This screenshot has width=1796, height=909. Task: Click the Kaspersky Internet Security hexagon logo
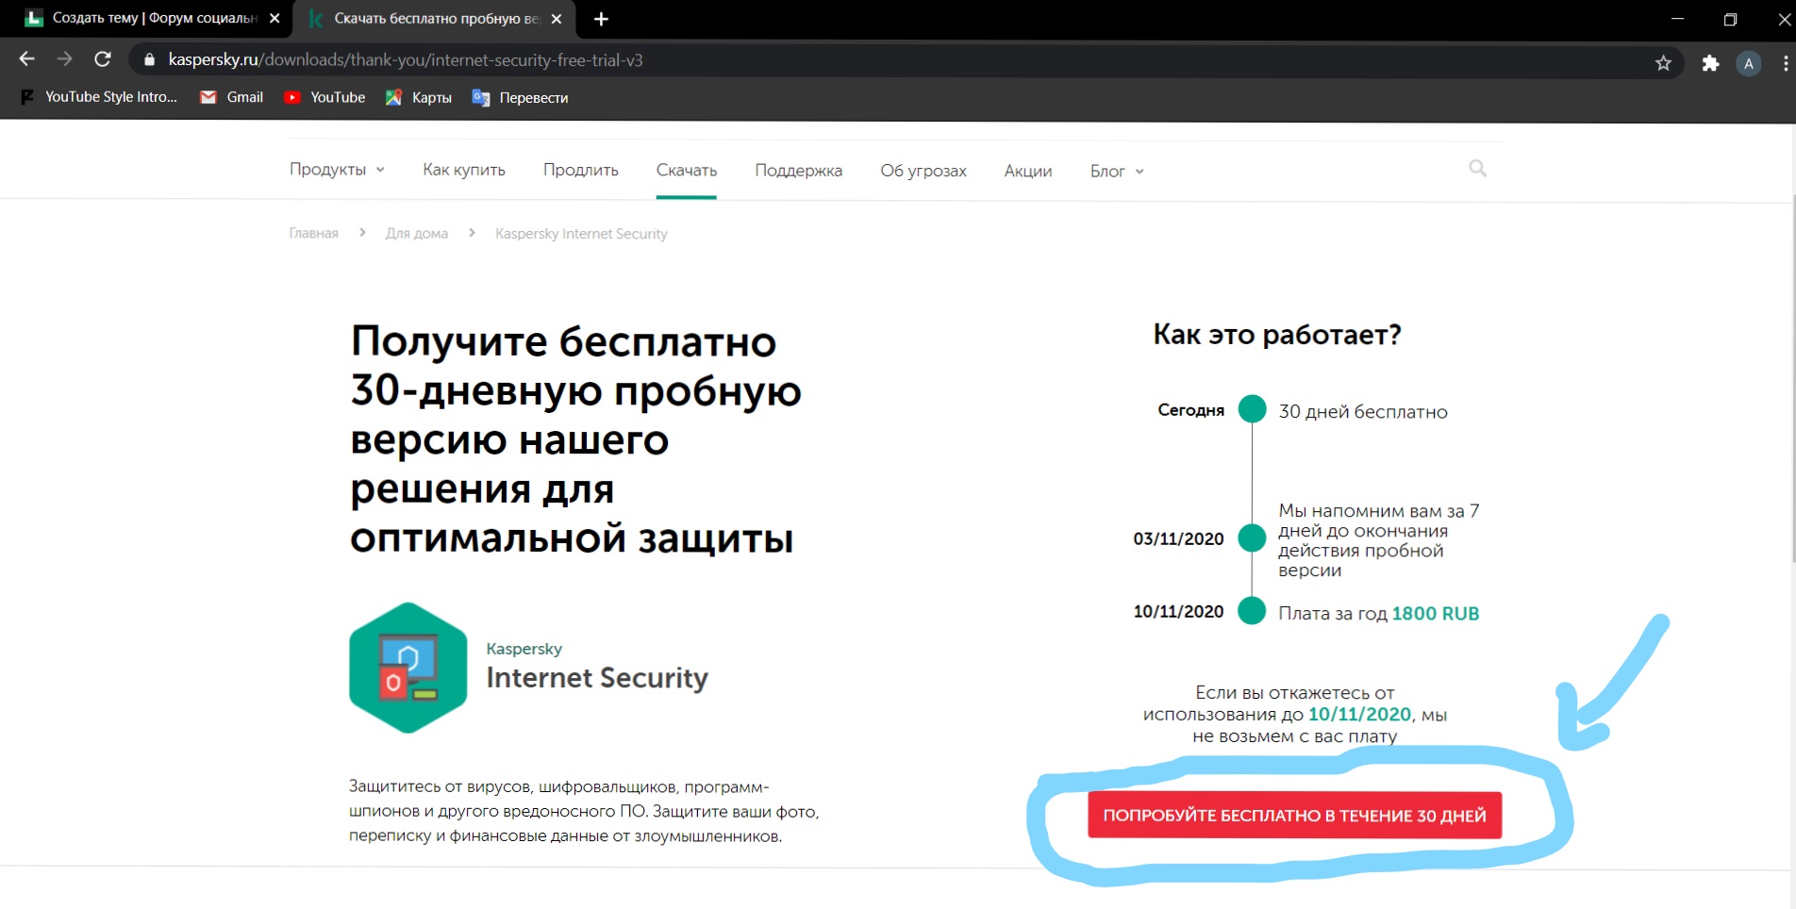point(407,668)
